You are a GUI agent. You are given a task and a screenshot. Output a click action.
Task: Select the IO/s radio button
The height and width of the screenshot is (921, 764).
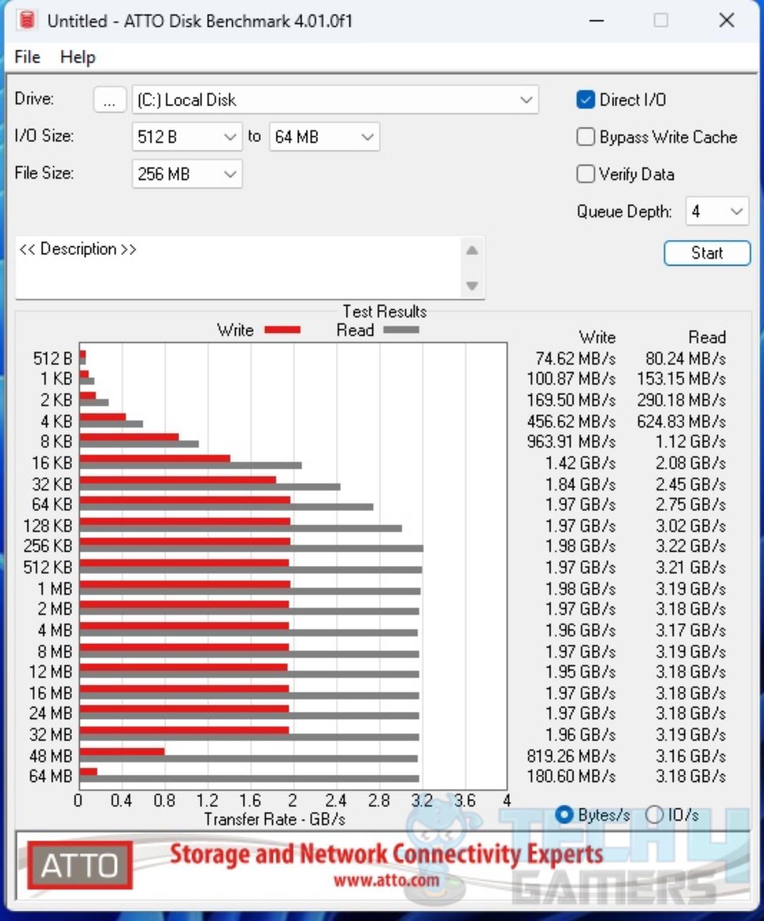click(x=654, y=814)
